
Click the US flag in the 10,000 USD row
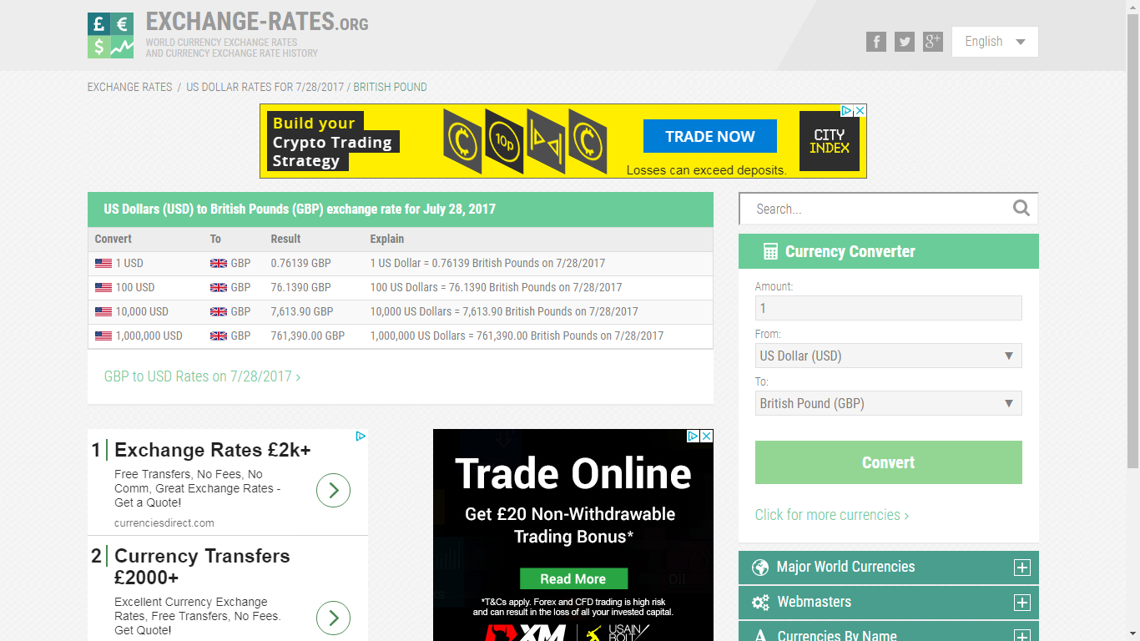pyautogui.click(x=103, y=311)
